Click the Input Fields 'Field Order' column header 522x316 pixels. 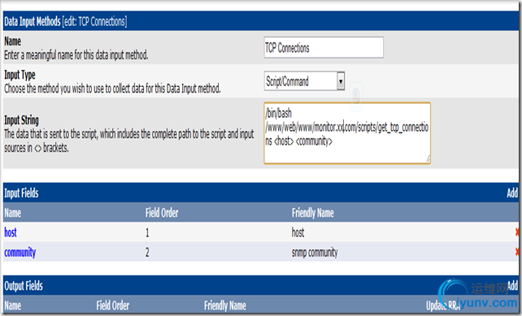click(x=162, y=213)
